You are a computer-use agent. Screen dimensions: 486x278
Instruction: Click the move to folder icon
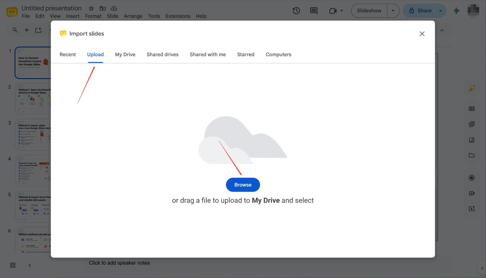coord(103,8)
